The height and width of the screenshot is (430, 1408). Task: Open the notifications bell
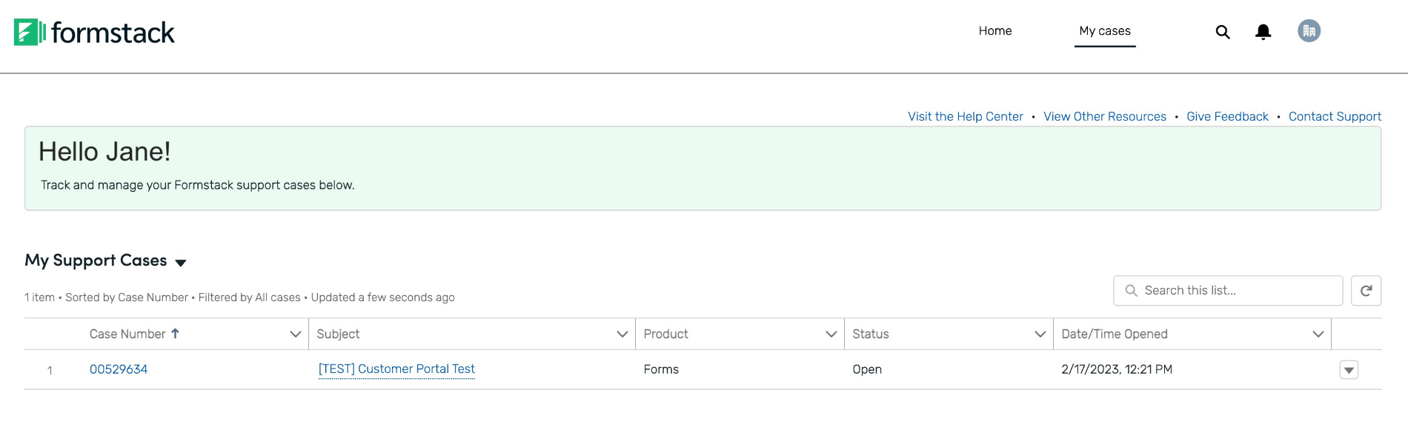(x=1263, y=32)
